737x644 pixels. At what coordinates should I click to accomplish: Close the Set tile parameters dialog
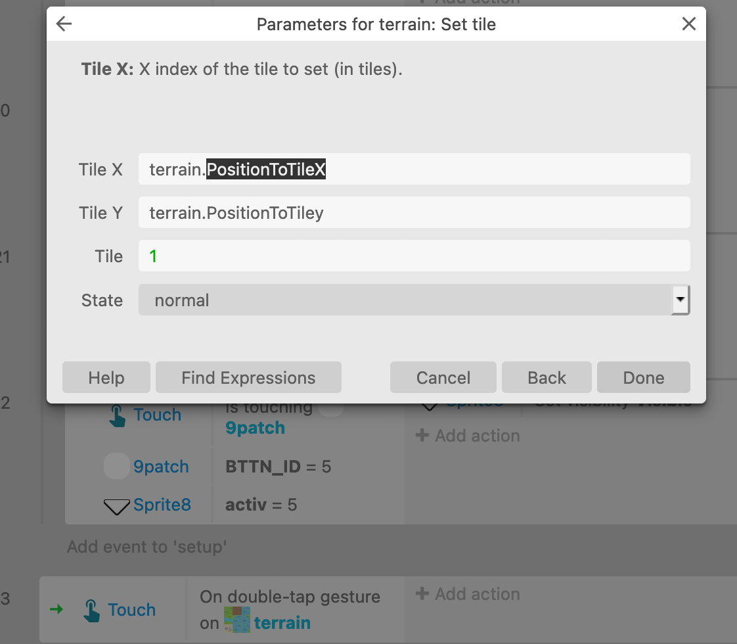pos(688,24)
